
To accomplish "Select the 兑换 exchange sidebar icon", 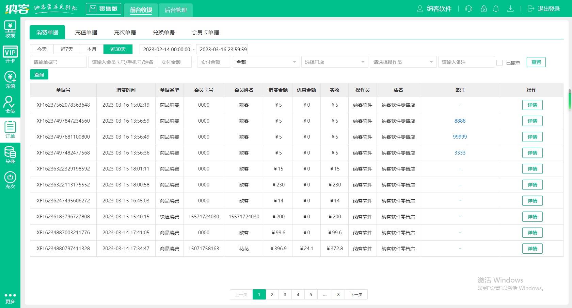I will coord(10,155).
